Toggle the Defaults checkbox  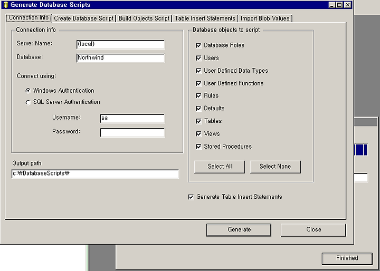pos(199,109)
